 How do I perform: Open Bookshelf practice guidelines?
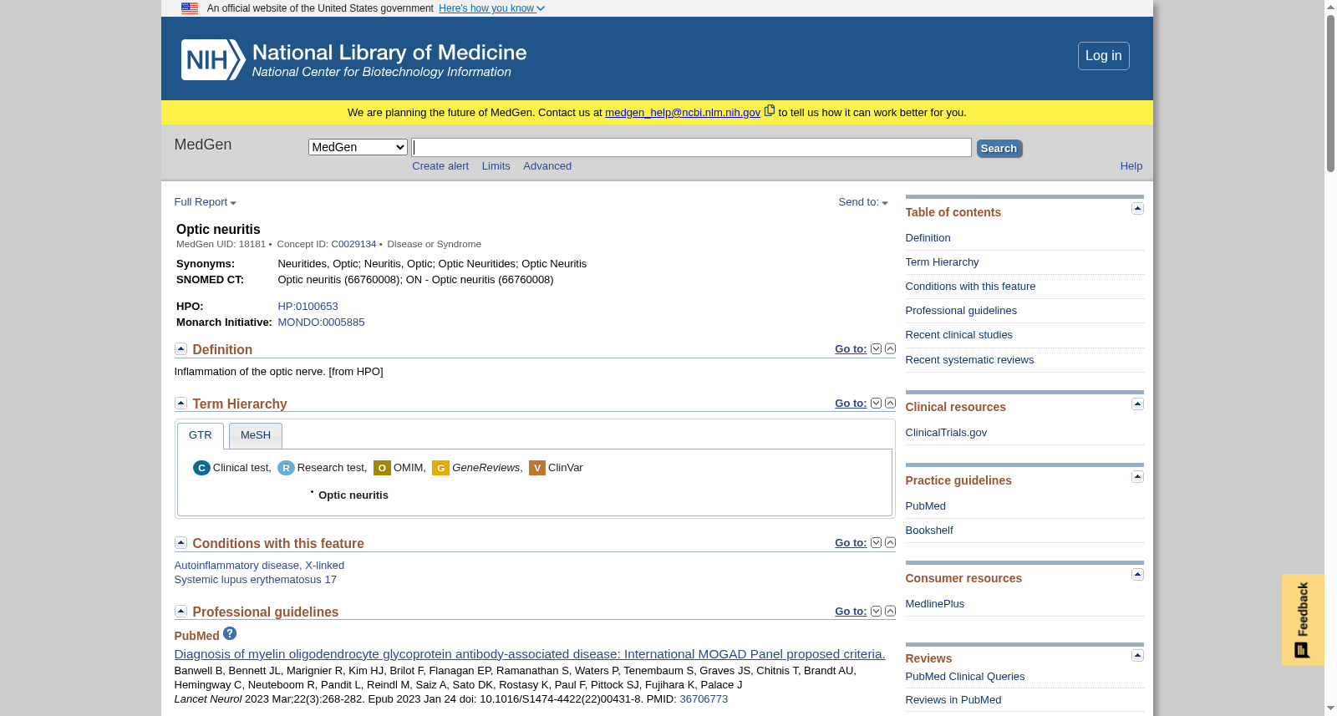coord(928,531)
